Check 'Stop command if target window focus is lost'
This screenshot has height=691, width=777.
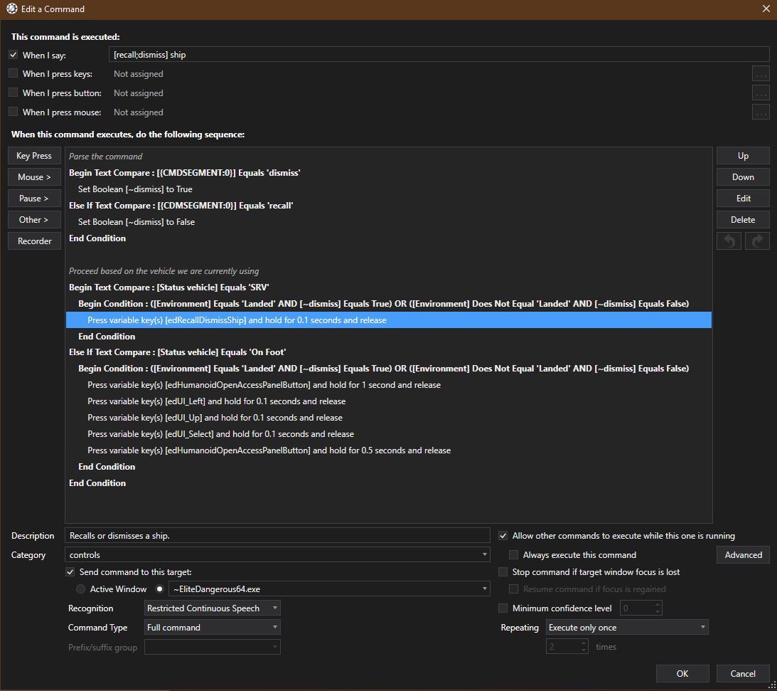[x=503, y=572]
